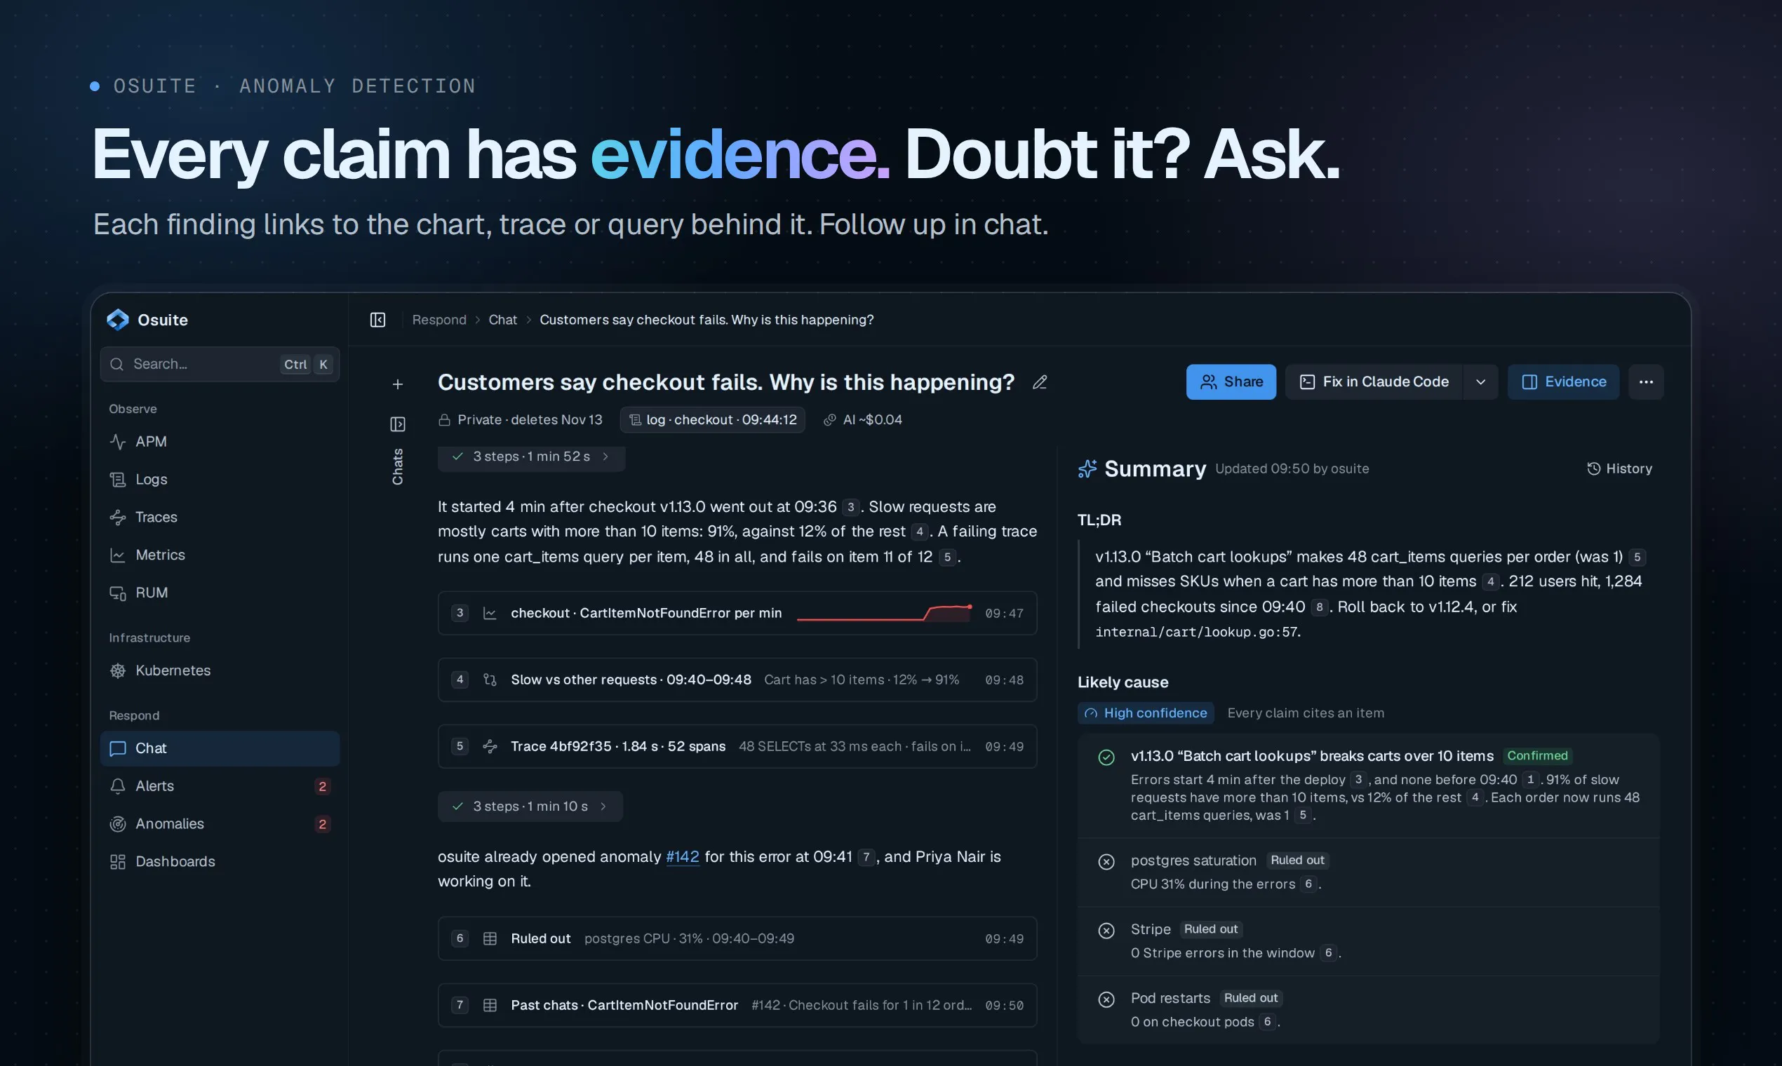Open the dropdown arrow beside Fix in Claude Code
Viewport: 1782px width, 1066px height.
coord(1480,382)
